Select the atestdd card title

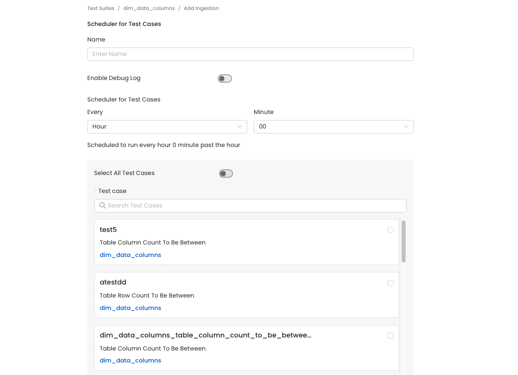click(113, 282)
